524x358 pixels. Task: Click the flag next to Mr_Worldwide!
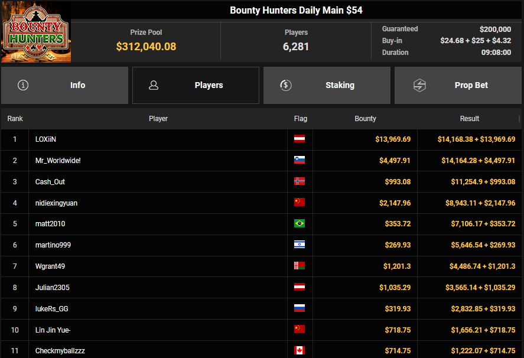[x=300, y=161]
